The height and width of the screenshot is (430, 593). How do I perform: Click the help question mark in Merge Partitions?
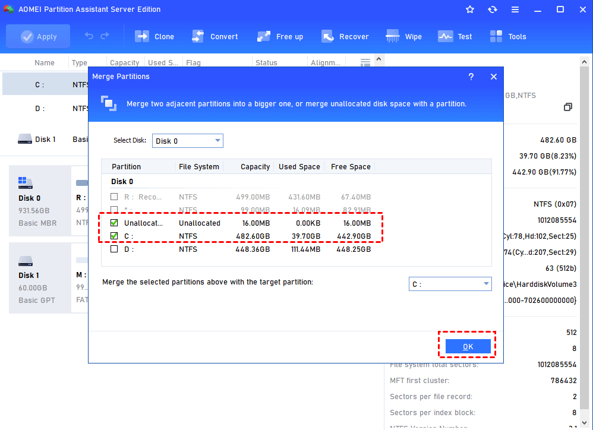[x=471, y=77]
